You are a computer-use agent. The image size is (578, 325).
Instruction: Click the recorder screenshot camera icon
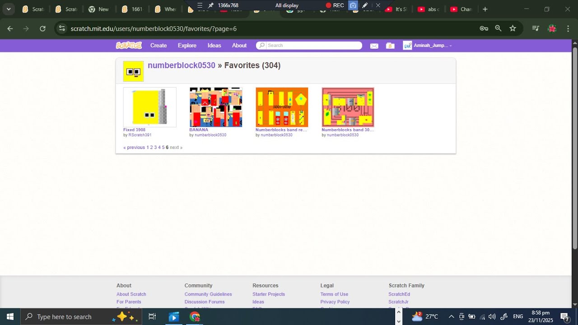coord(353,5)
